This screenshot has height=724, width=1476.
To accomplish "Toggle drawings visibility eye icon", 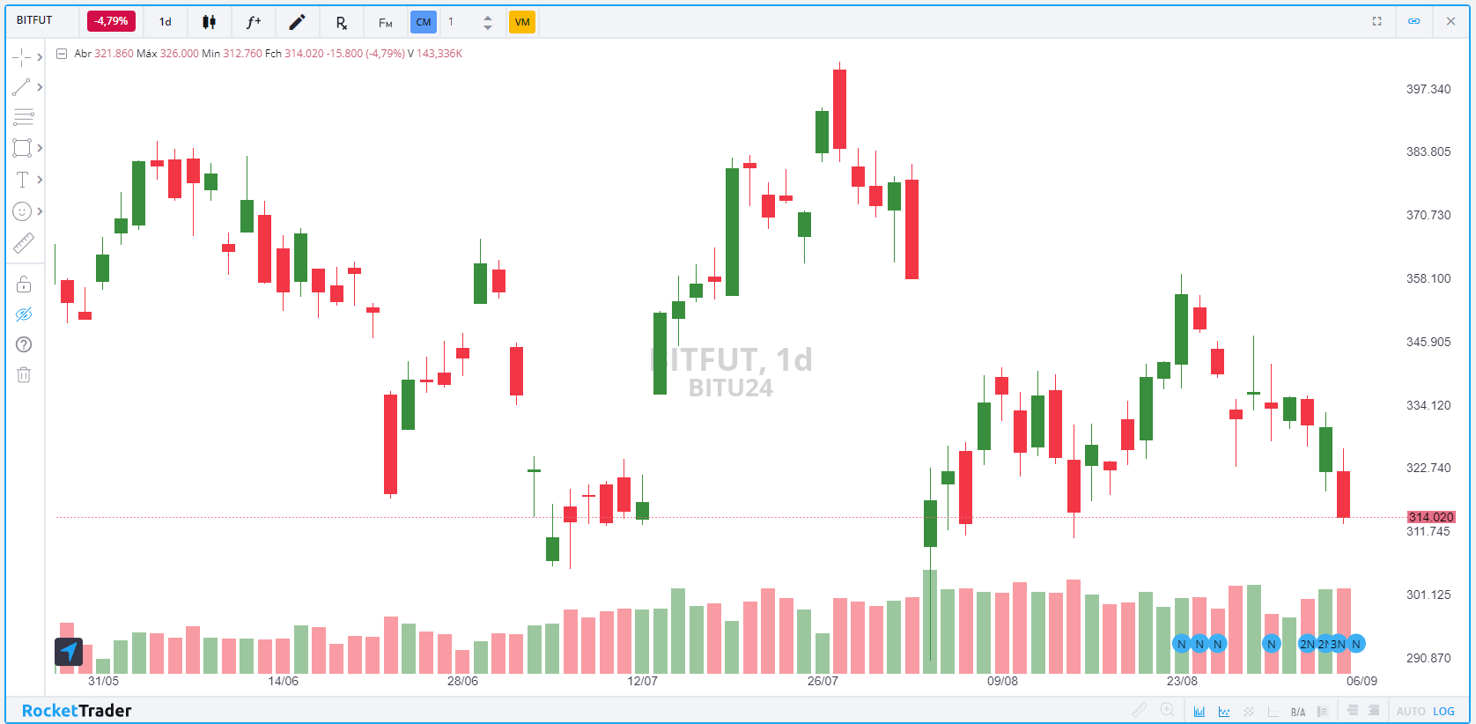I will point(24,314).
